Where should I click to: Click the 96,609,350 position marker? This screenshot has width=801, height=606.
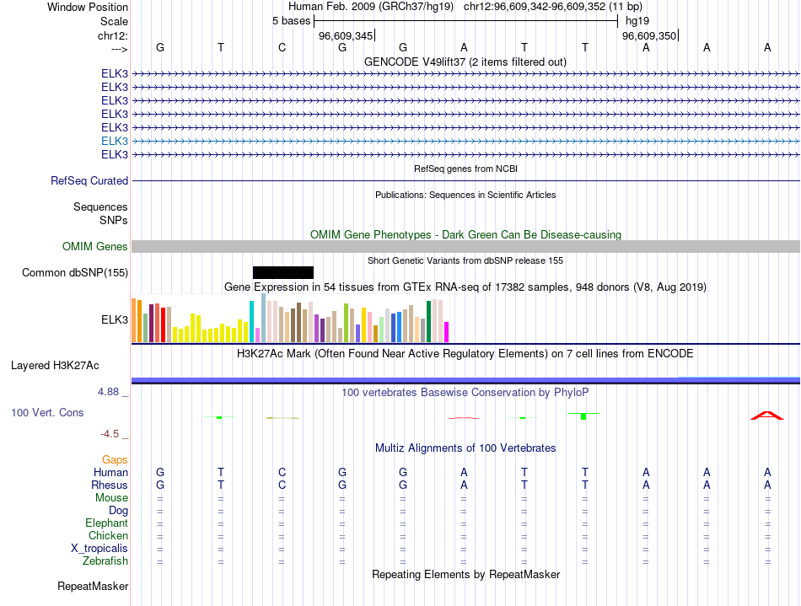click(x=649, y=35)
